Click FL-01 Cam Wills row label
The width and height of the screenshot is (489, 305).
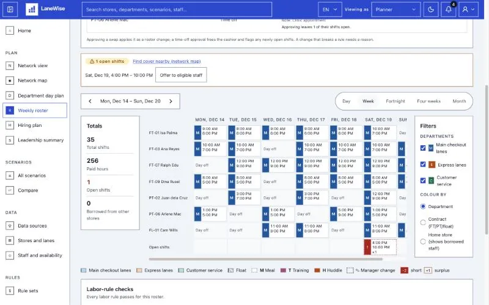(163, 230)
